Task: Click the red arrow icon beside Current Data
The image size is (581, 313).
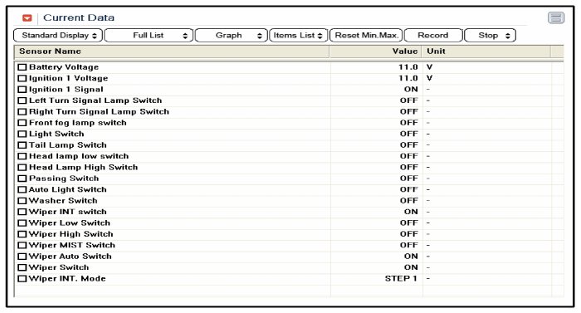Action: [27, 17]
